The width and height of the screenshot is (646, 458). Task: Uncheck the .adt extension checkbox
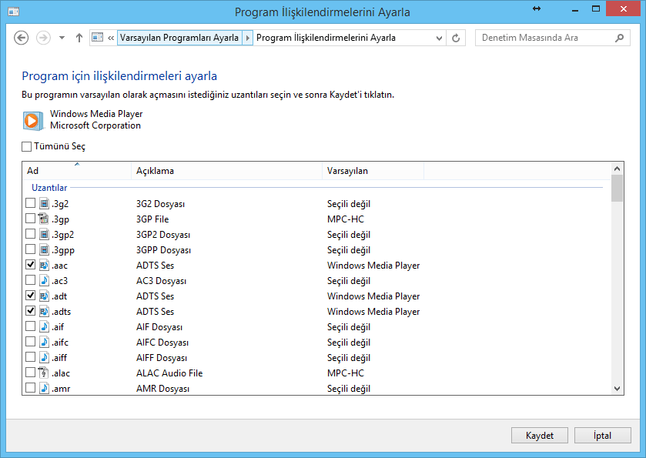(x=31, y=296)
